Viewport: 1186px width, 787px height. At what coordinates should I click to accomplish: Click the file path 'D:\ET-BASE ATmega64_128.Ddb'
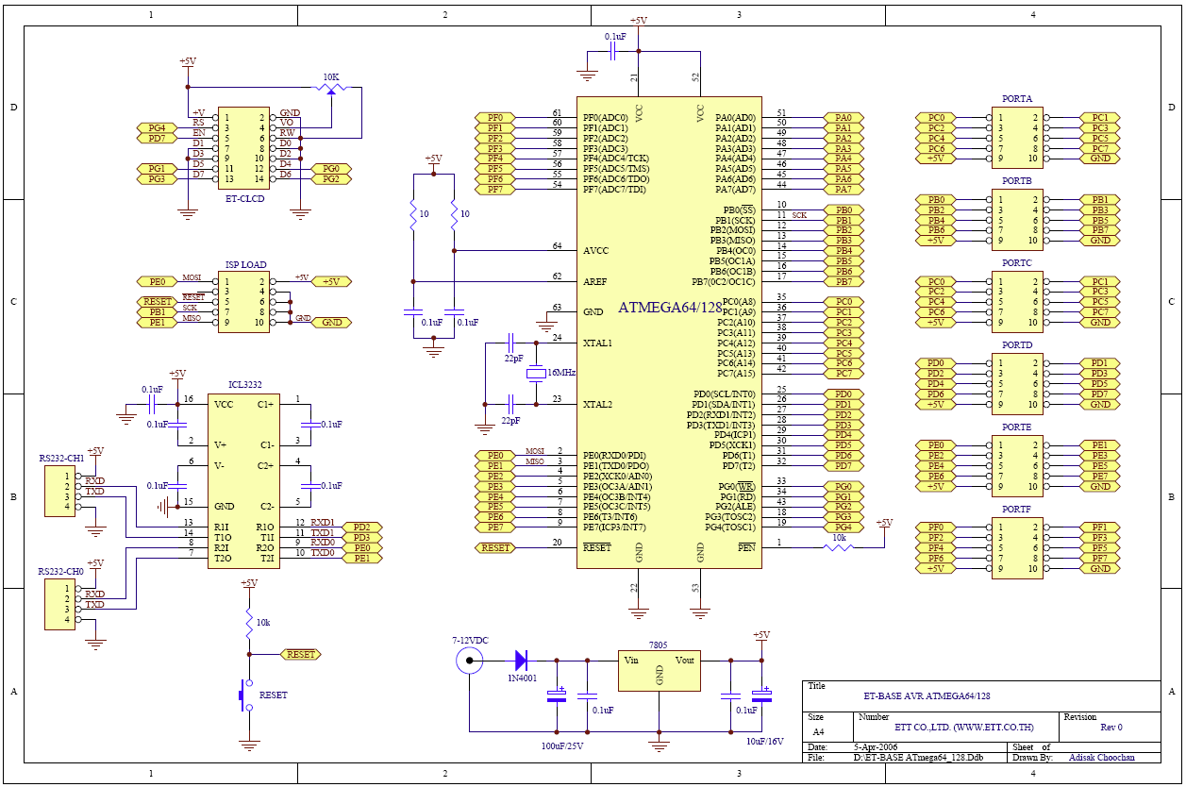point(918,757)
